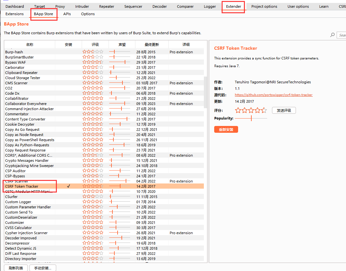Viewport: 346px width, 271px height.
Task: Sort the list by the 安装 column header
Action: click(x=68, y=45)
